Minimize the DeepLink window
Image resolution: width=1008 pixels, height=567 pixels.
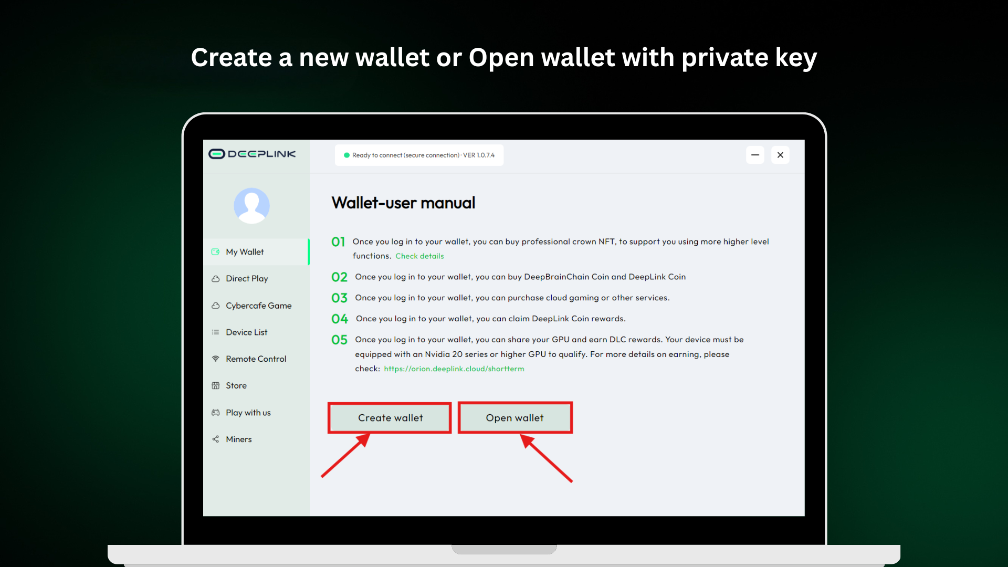pos(755,155)
